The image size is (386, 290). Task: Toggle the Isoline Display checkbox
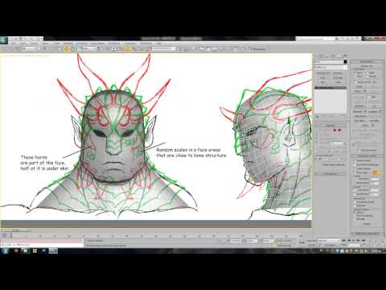point(355,168)
